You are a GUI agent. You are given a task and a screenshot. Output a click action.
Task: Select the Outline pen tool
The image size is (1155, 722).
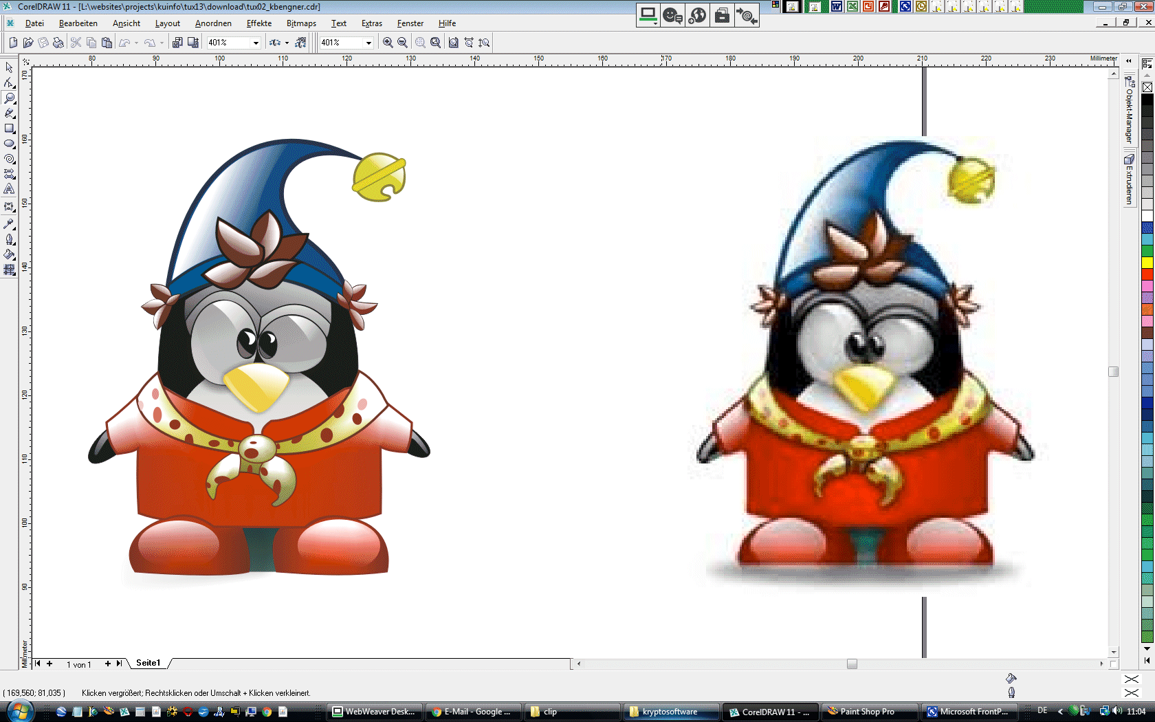click(9, 239)
